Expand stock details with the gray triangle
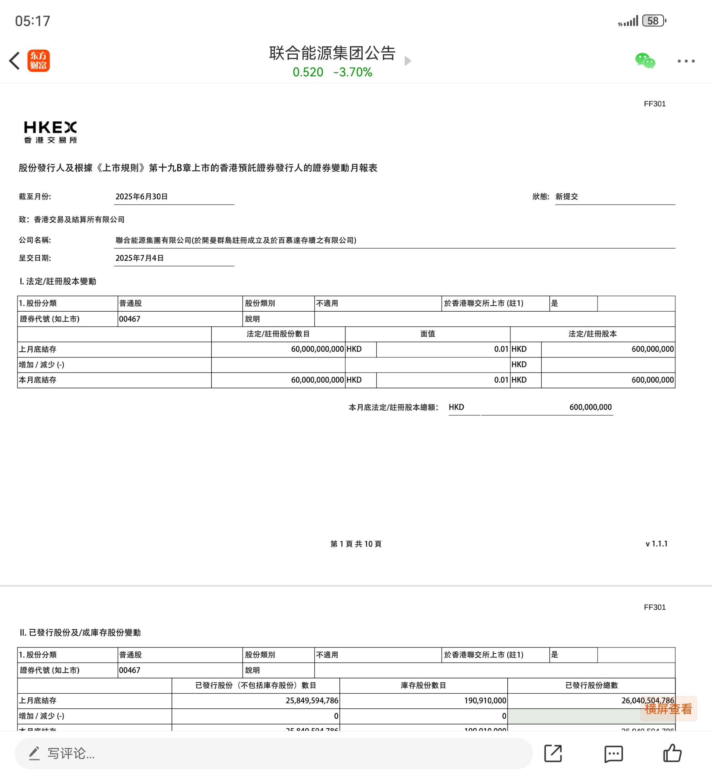Image resolution: width=712 pixels, height=776 pixels. (408, 61)
